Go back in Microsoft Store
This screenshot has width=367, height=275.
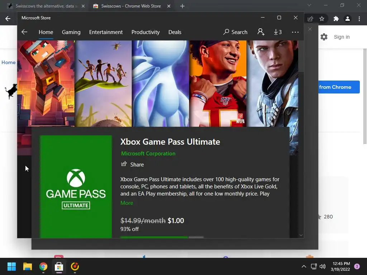pyautogui.click(x=24, y=32)
